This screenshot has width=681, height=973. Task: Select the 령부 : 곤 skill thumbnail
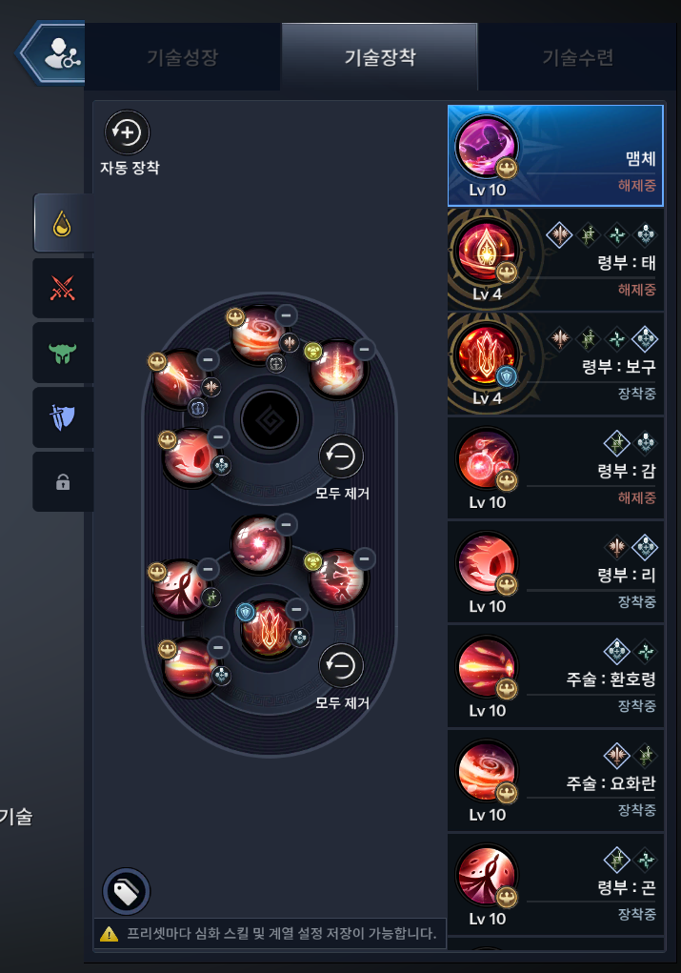pyautogui.click(x=487, y=875)
